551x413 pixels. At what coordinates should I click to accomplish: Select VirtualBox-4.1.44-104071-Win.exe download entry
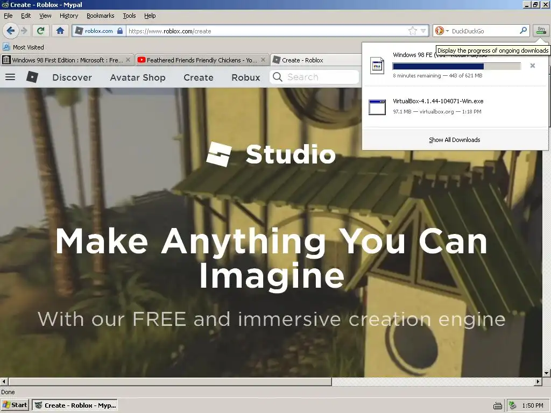tap(455, 106)
